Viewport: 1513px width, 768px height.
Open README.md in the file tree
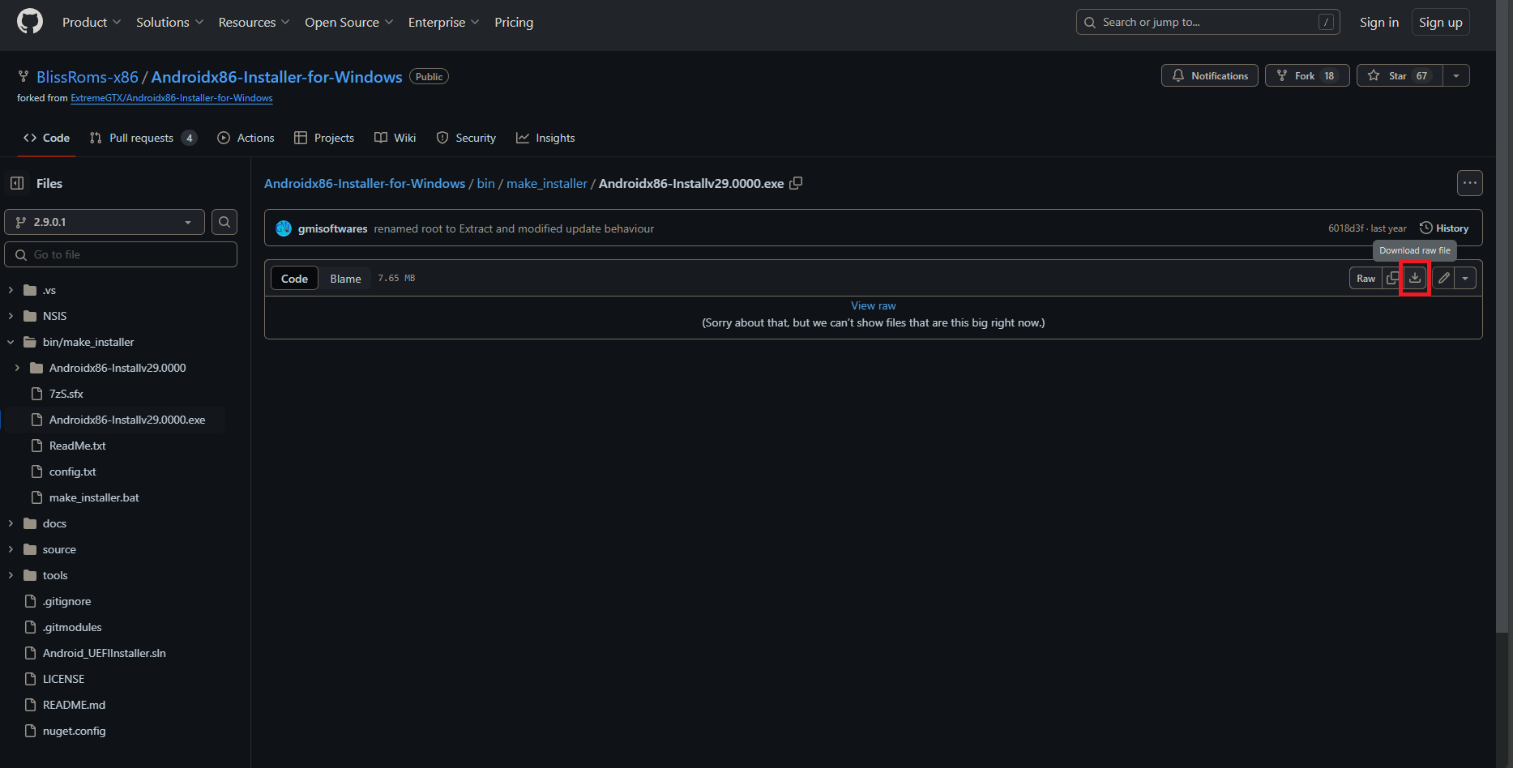point(74,705)
